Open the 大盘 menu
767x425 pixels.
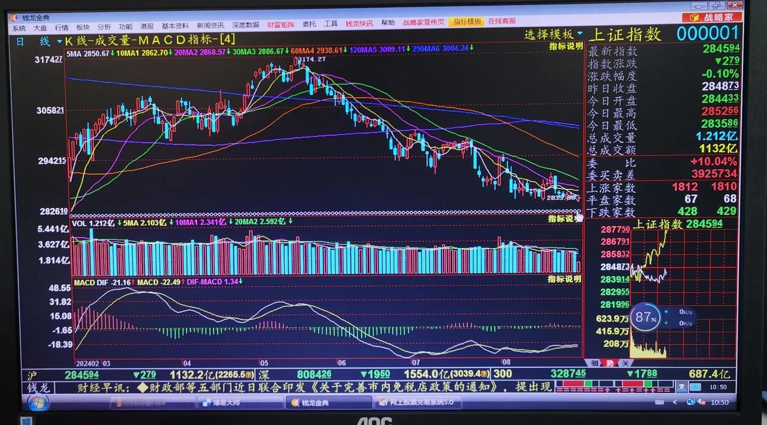40,27
